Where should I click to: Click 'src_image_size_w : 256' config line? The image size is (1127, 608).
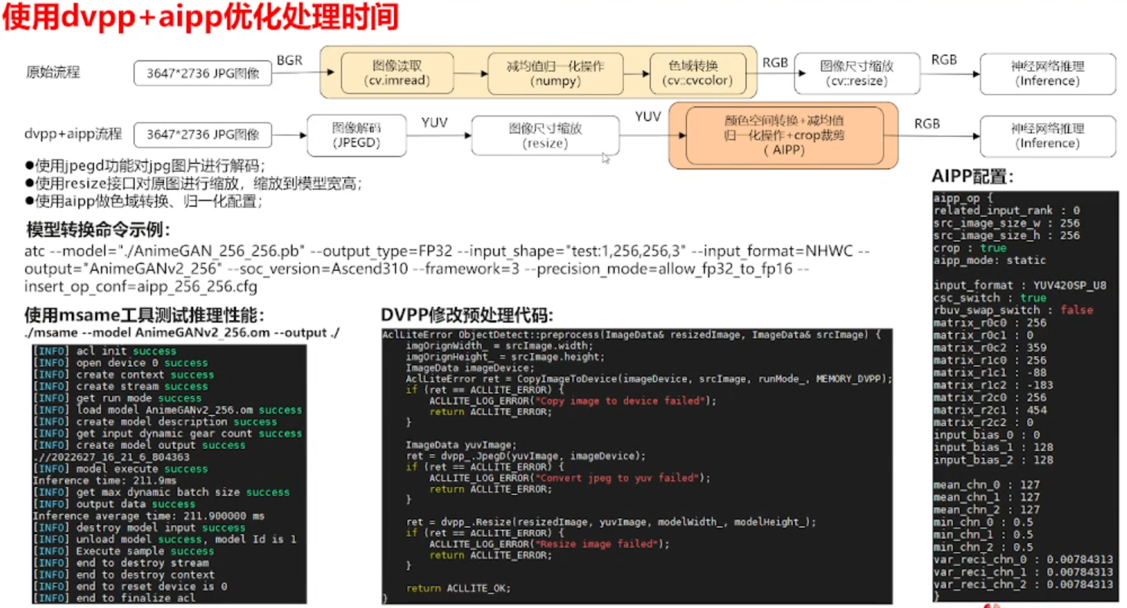[1007, 223]
